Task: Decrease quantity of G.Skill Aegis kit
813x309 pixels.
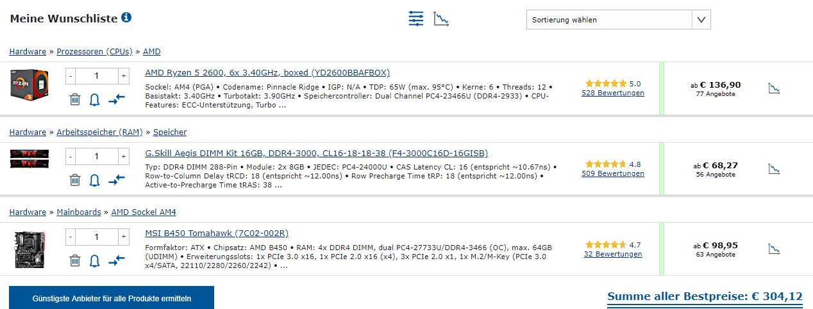Action: [x=71, y=156]
